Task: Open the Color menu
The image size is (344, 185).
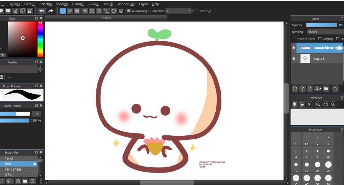Action: click(78, 4)
